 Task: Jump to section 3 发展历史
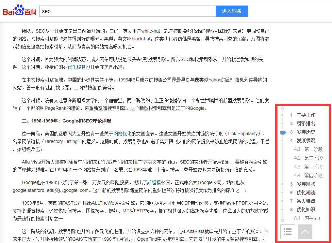pyautogui.click(x=303, y=132)
